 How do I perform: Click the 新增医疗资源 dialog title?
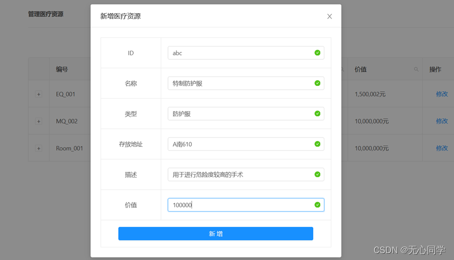120,16
